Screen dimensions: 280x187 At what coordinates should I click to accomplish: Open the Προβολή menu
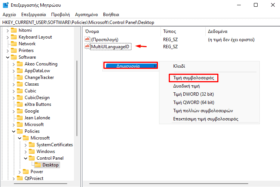60,15
